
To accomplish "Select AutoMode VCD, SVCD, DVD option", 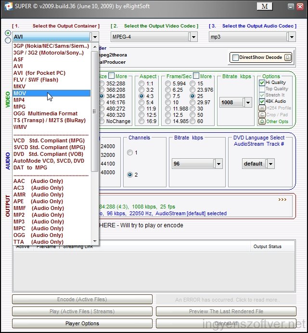I will coord(51,161).
